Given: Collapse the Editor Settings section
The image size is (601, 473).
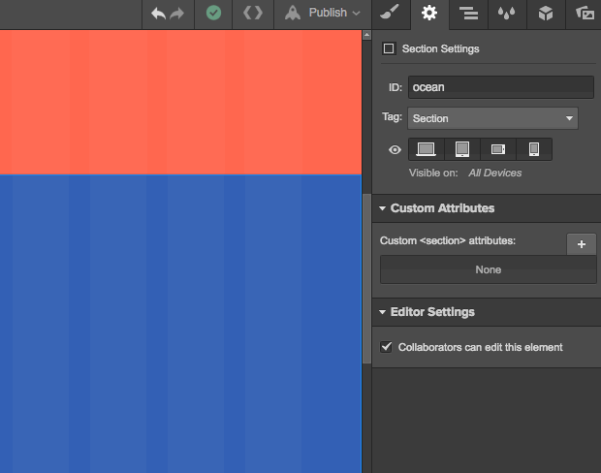Looking at the screenshot, I should pos(383,312).
